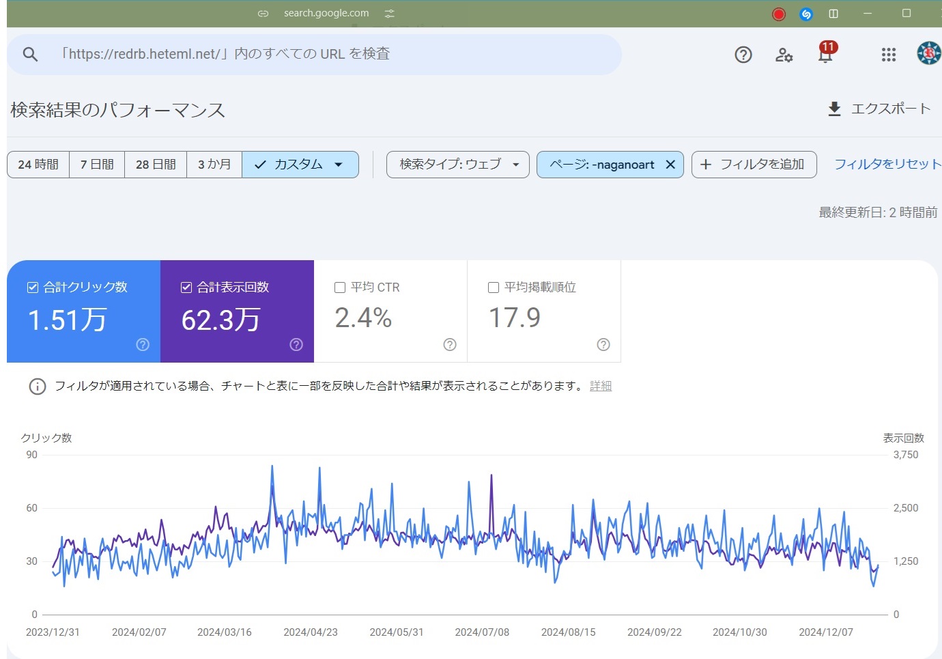This screenshot has width=942, height=659.
Task: Select the 7 日間 date range
Action: click(97, 165)
